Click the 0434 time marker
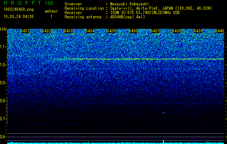Viewport: 227px width, 144px height. [x=90, y=31]
